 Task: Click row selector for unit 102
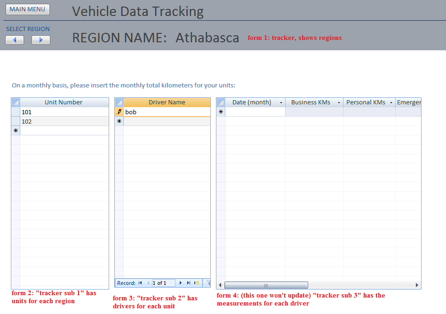16,121
